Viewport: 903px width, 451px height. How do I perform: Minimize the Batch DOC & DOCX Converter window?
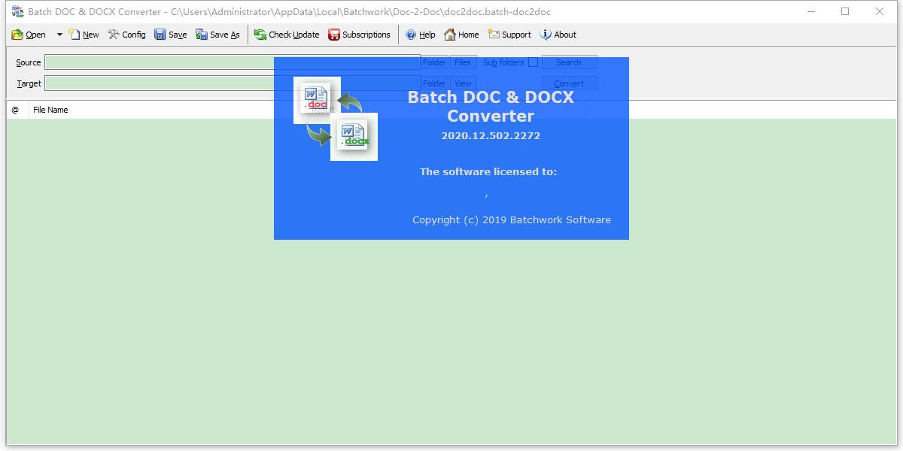tap(811, 12)
